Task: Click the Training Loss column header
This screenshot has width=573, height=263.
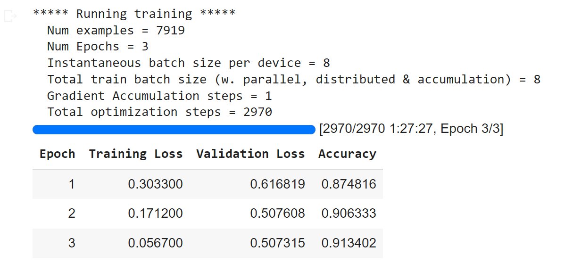Action: pyautogui.click(x=135, y=154)
